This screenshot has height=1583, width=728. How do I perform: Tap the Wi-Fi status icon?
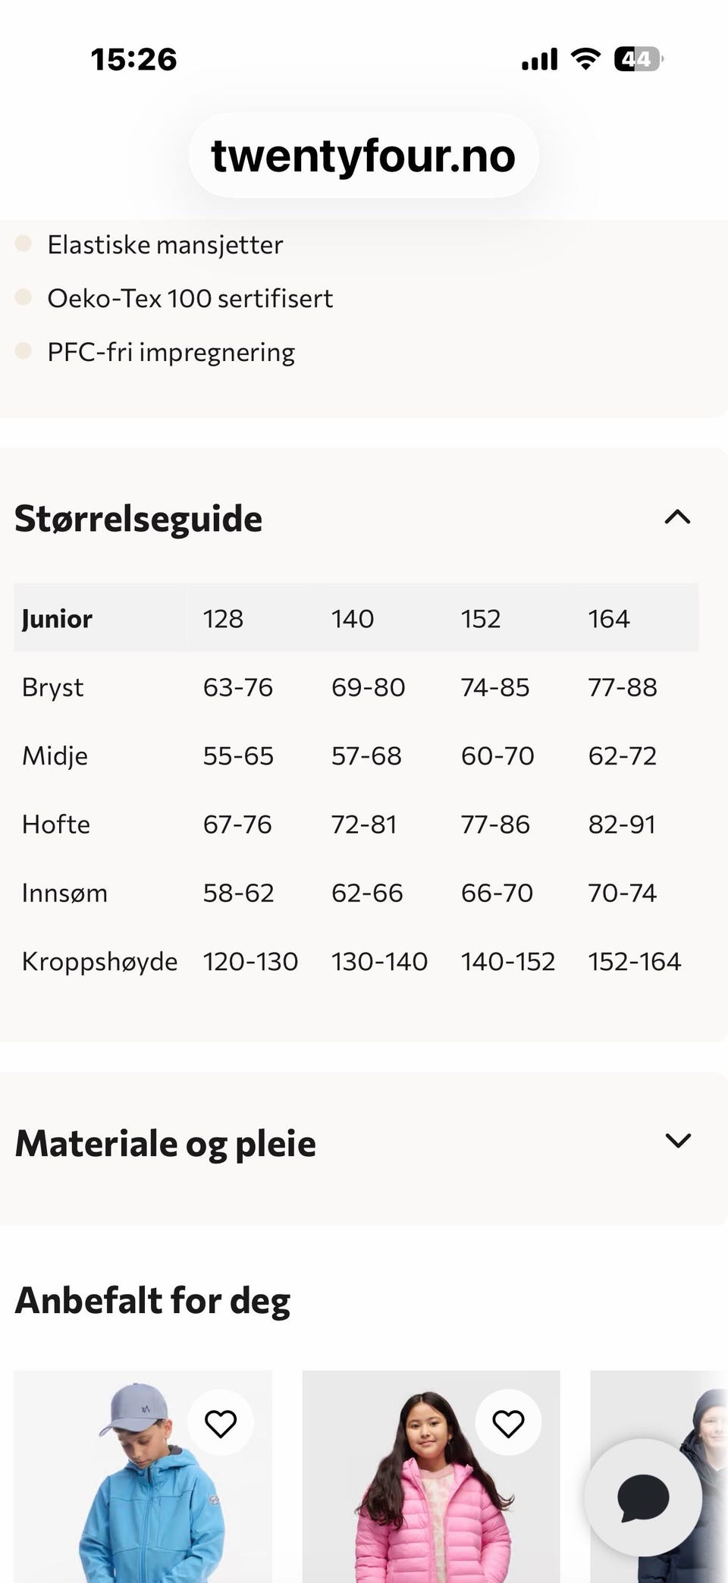[x=585, y=58]
